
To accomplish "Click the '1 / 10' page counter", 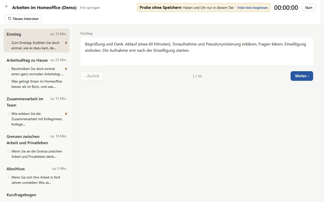I will (197, 76).
